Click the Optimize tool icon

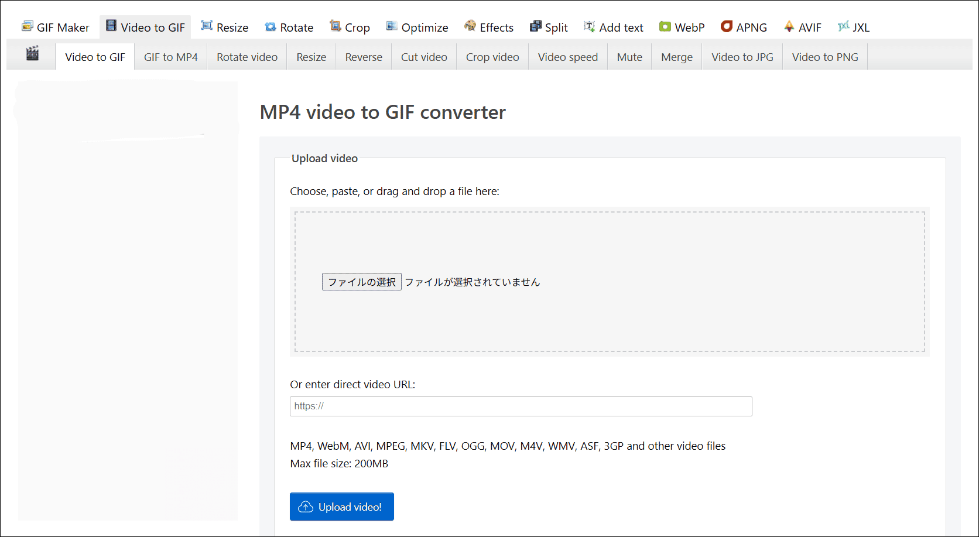(392, 26)
